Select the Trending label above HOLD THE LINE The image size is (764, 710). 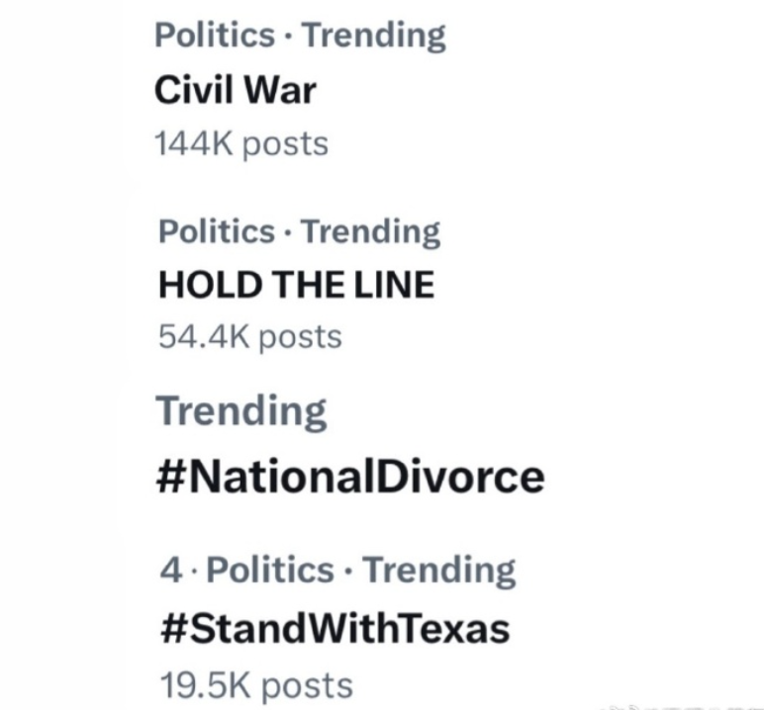(x=370, y=231)
